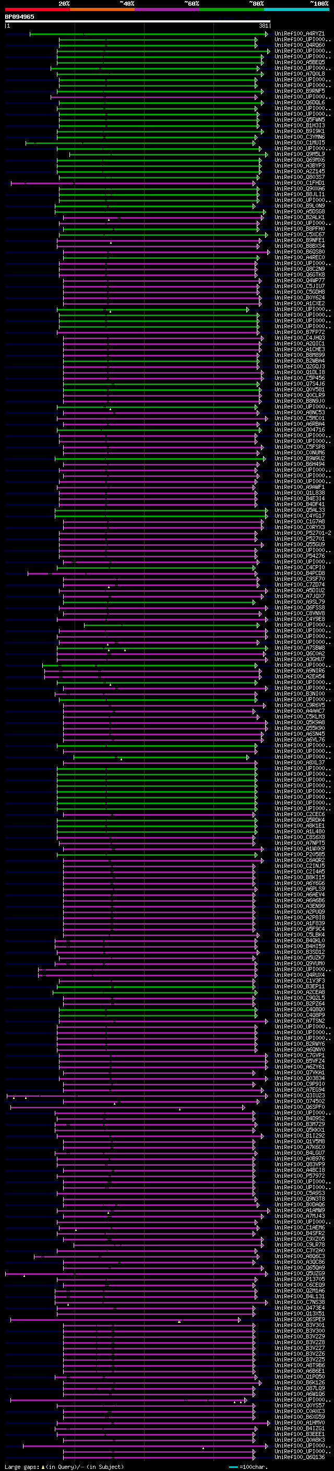Click the BP094965 query name
The height and width of the screenshot is (1471, 334).
[x=19, y=17]
